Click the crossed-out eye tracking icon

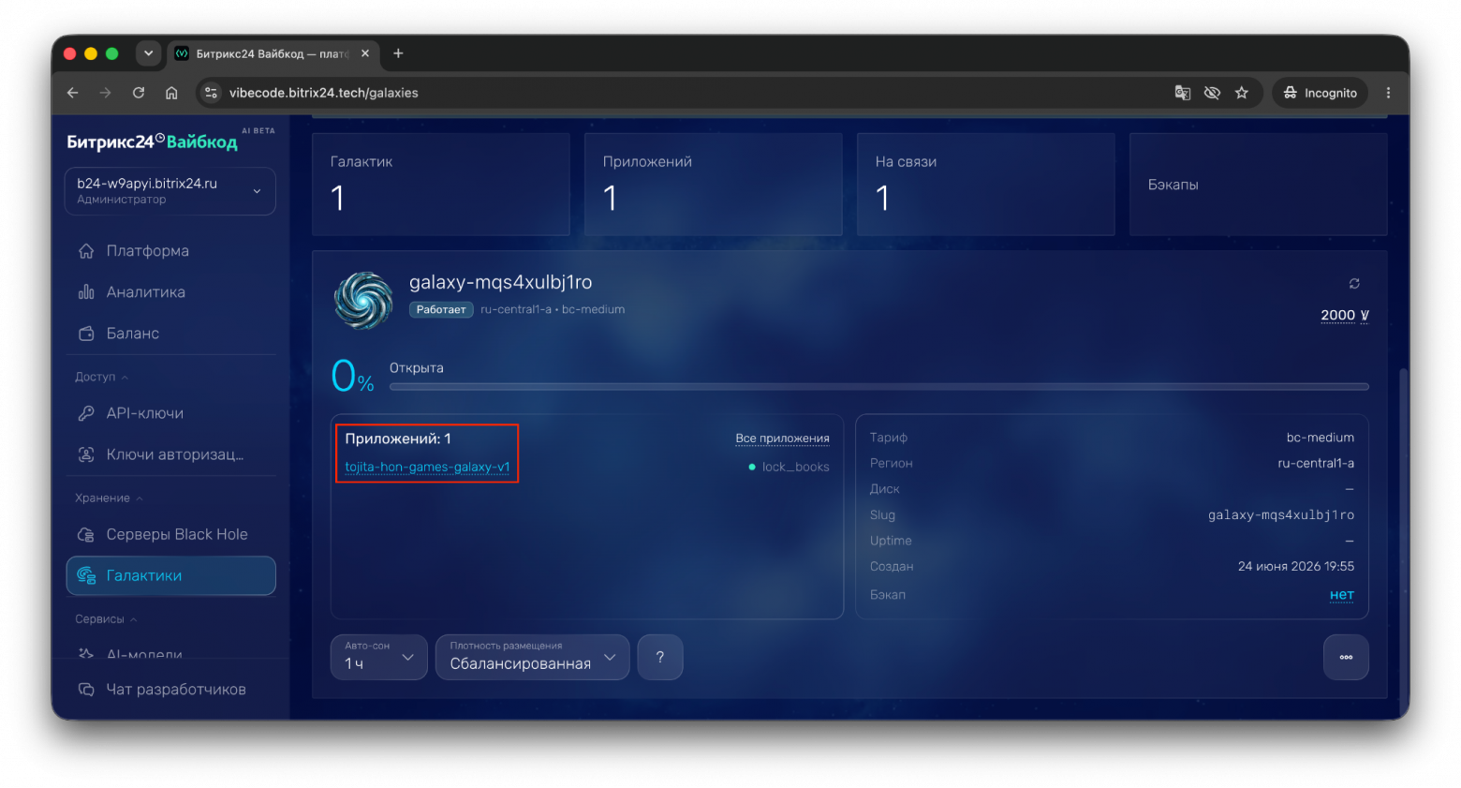point(1212,93)
